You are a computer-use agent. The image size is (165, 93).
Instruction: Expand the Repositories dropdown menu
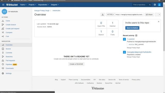[x=43, y=5]
